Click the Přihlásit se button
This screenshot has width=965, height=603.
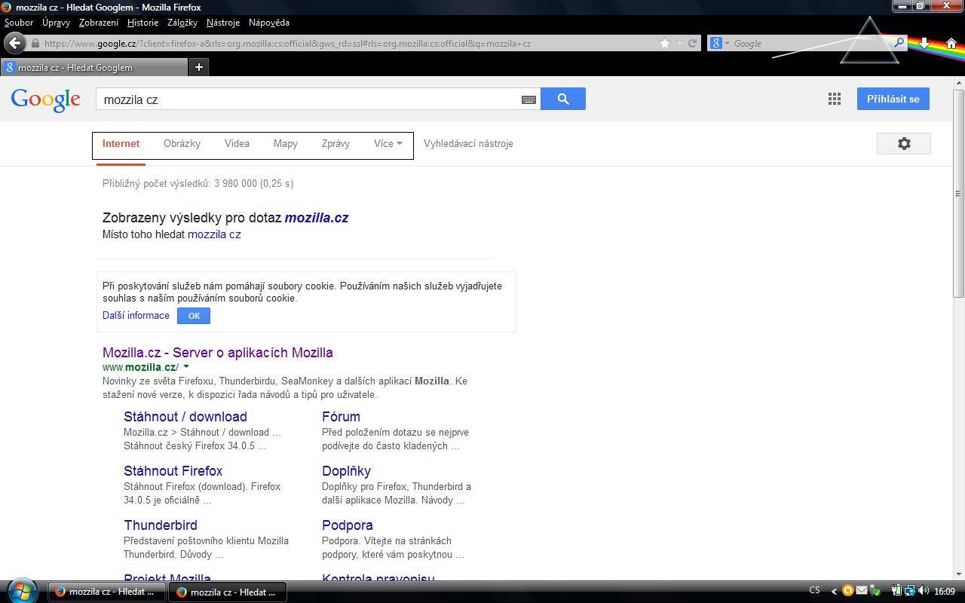[x=893, y=99]
